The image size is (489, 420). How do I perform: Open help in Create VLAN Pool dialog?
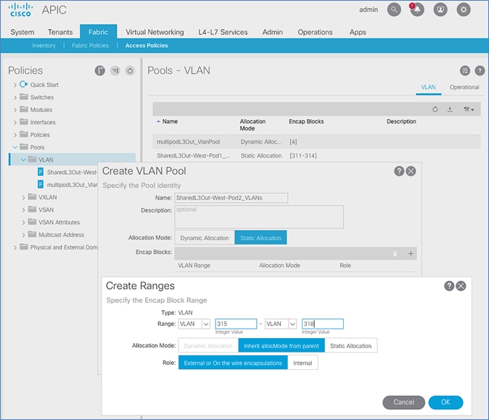(399, 171)
